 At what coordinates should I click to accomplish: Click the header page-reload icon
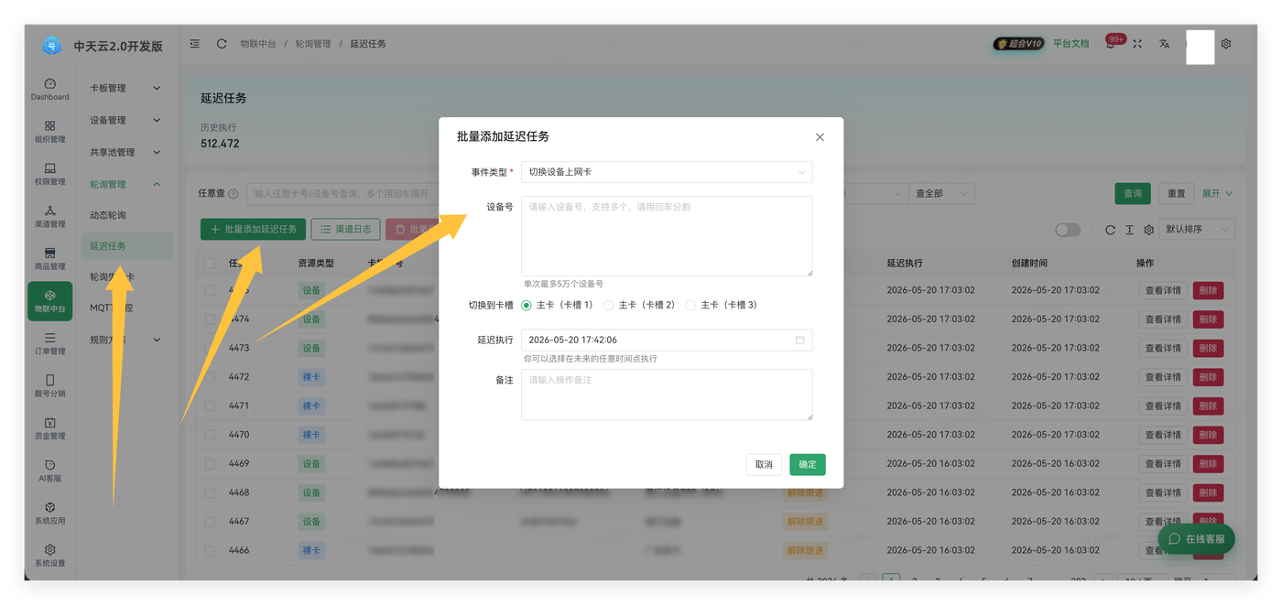(x=222, y=44)
